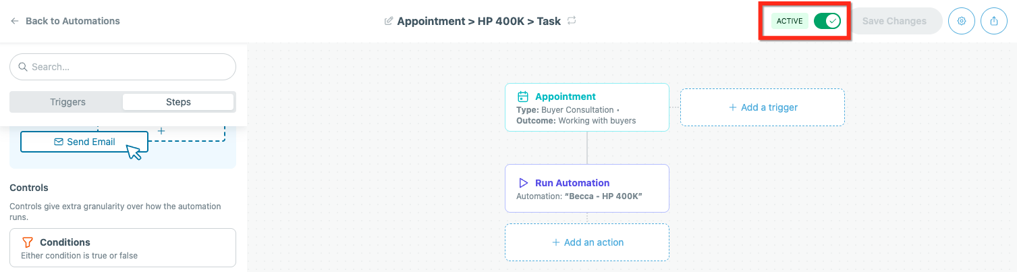Click the Save Changes button

tap(894, 21)
